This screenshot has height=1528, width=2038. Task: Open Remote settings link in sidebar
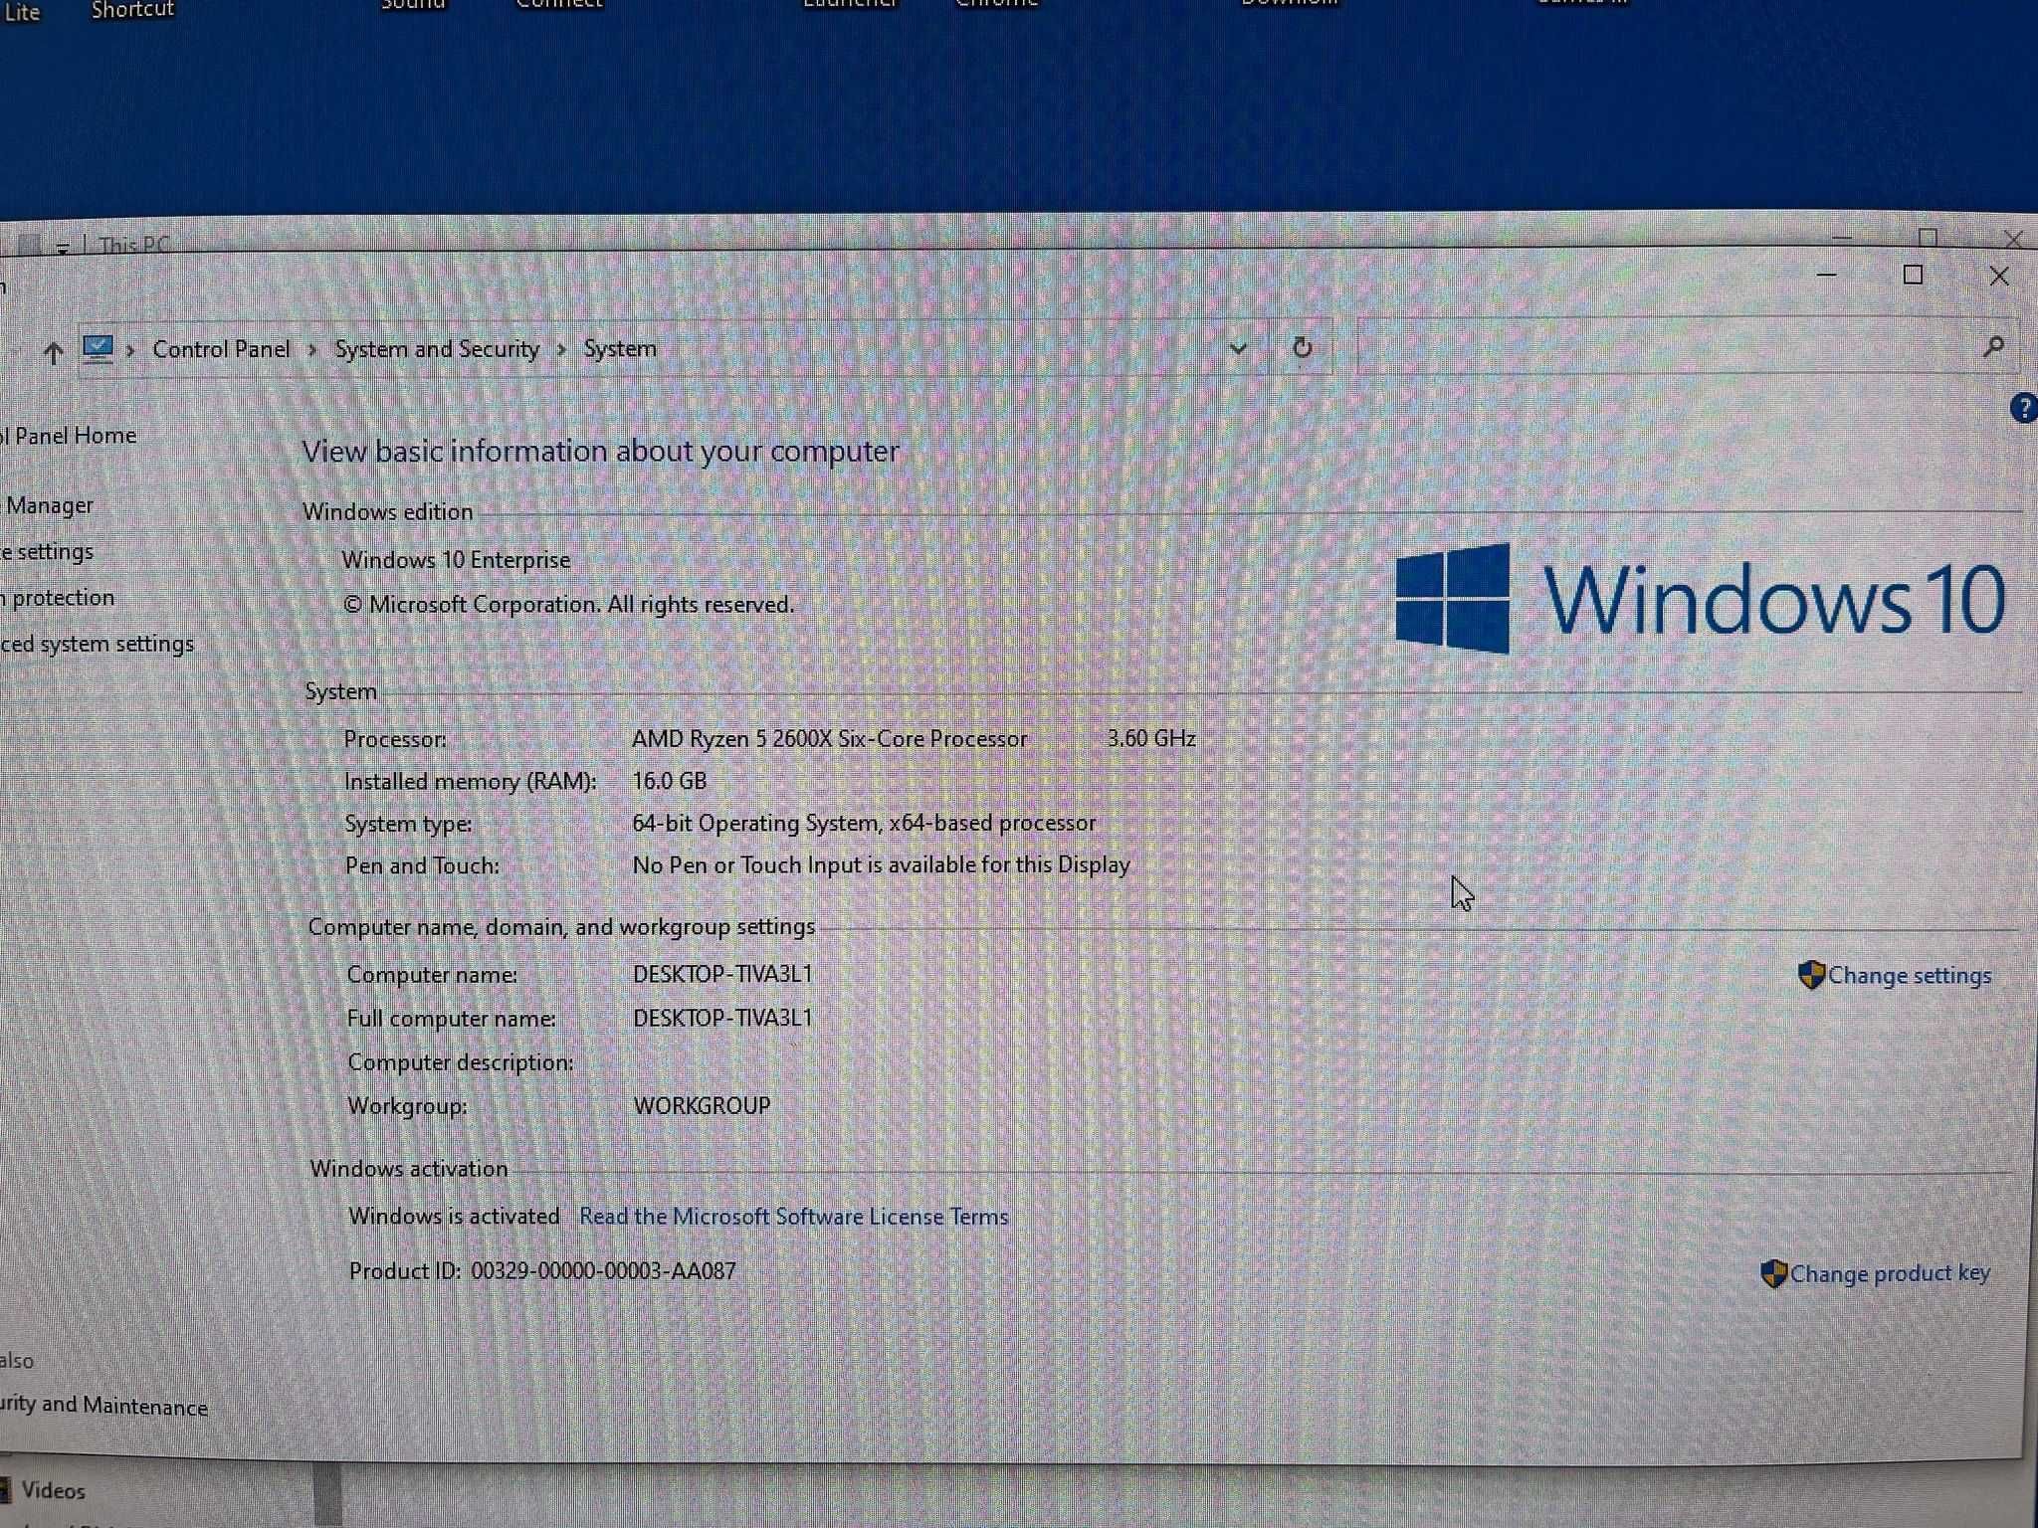coord(47,551)
